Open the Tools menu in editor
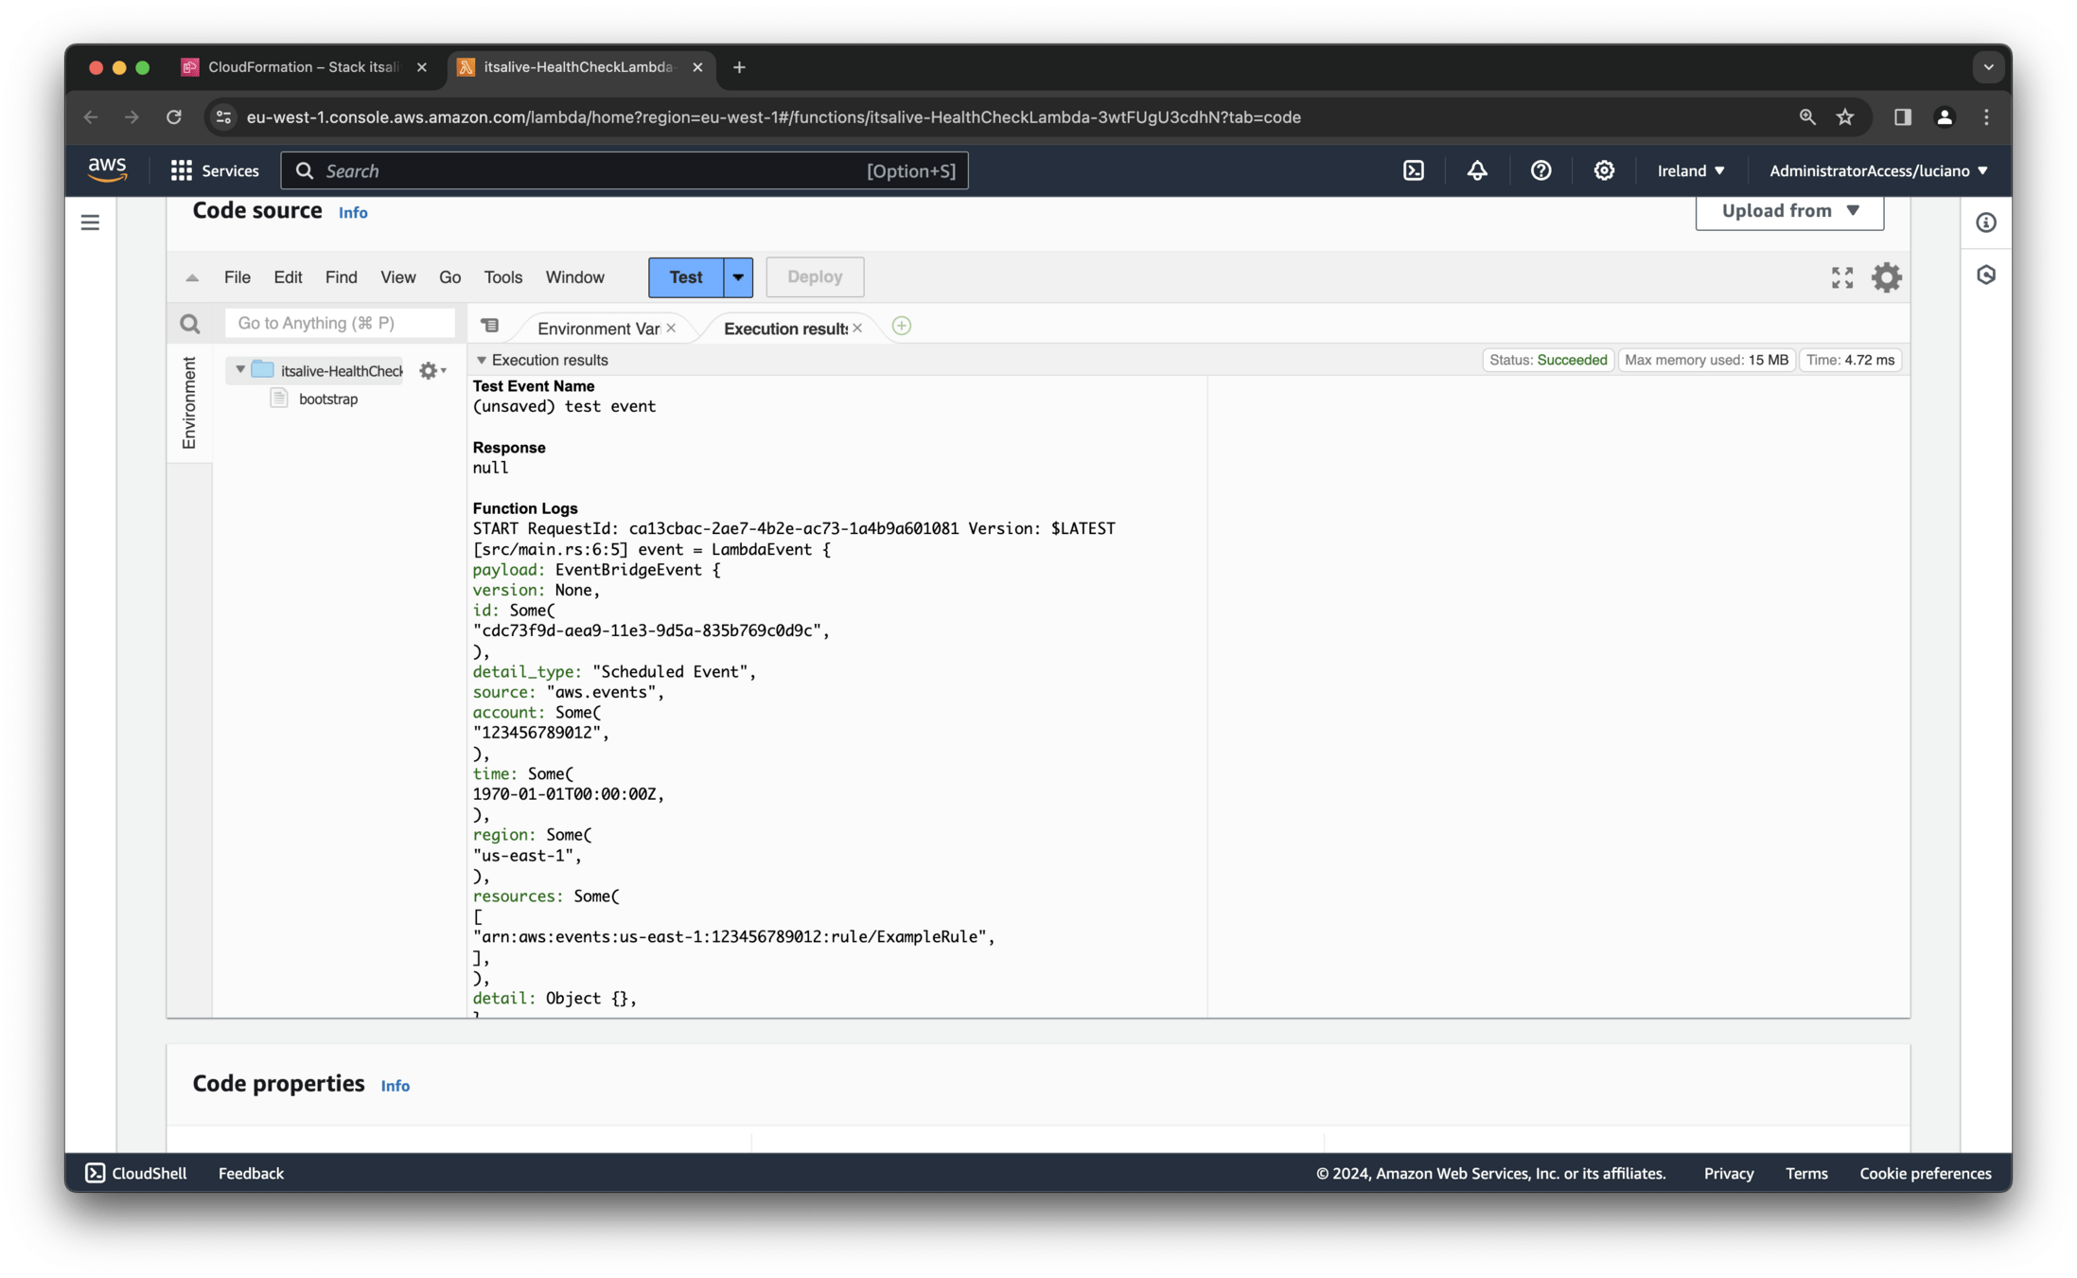This screenshot has width=2077, height=1278. click(x=502, y=277)
